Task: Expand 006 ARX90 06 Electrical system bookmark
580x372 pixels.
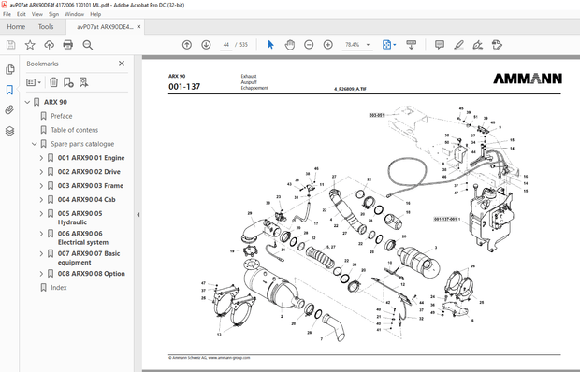Action: [41, 234]
